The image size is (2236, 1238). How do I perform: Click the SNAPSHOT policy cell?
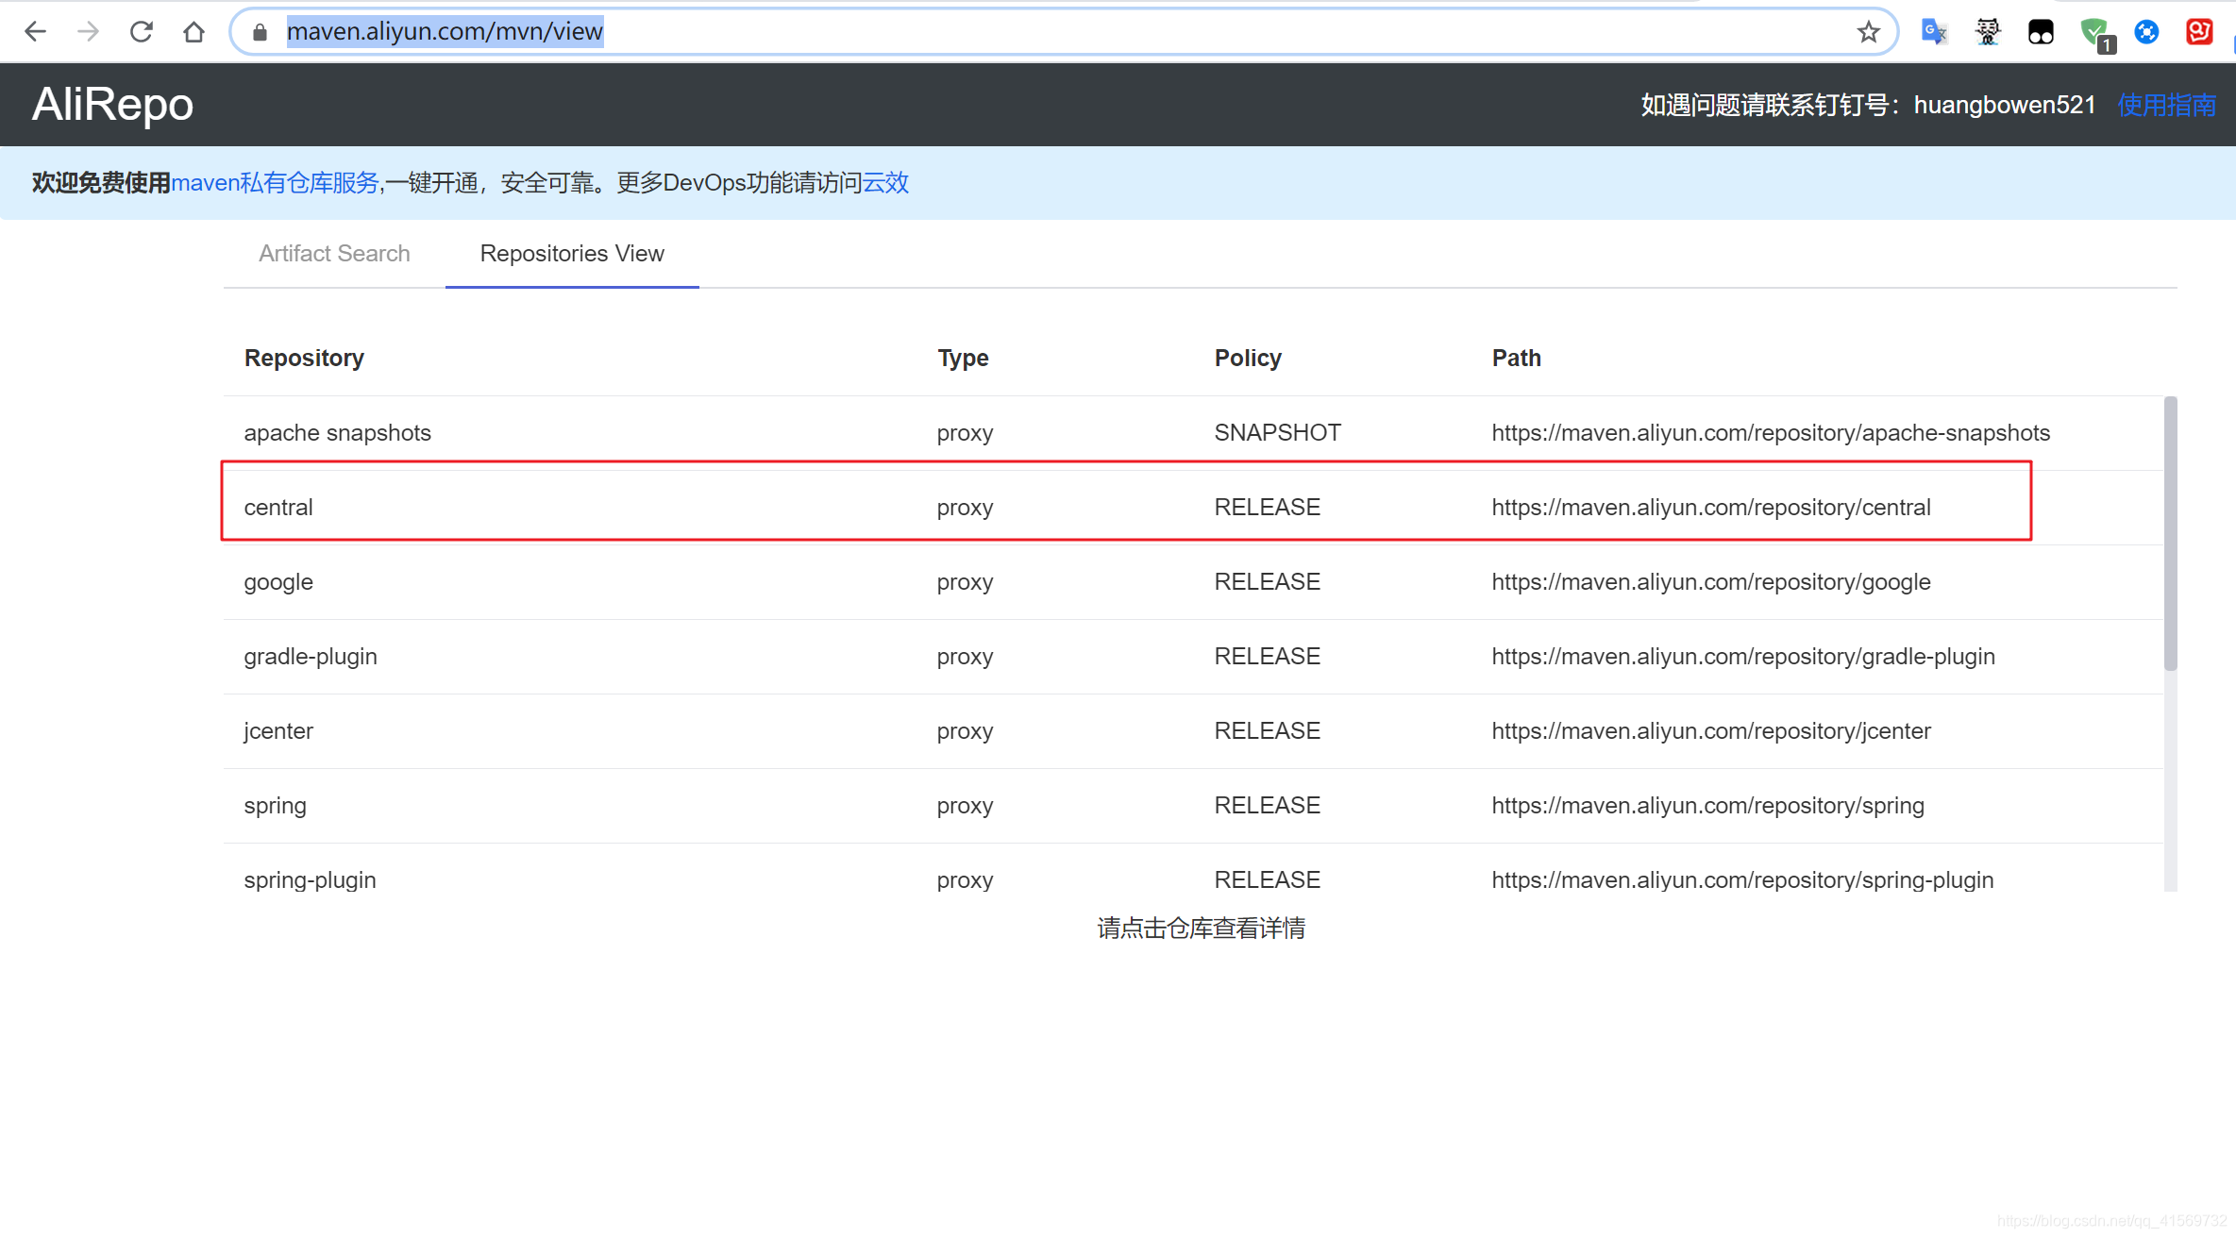pos(1277,433)
